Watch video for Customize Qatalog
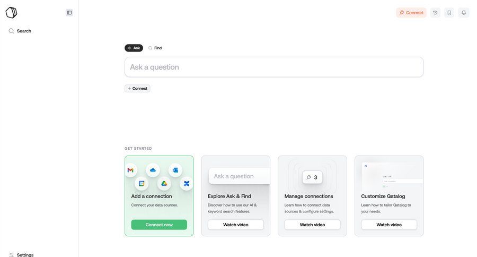Image resolution: width=477 pixels, height=257 pixels. (x=389, y=225)
